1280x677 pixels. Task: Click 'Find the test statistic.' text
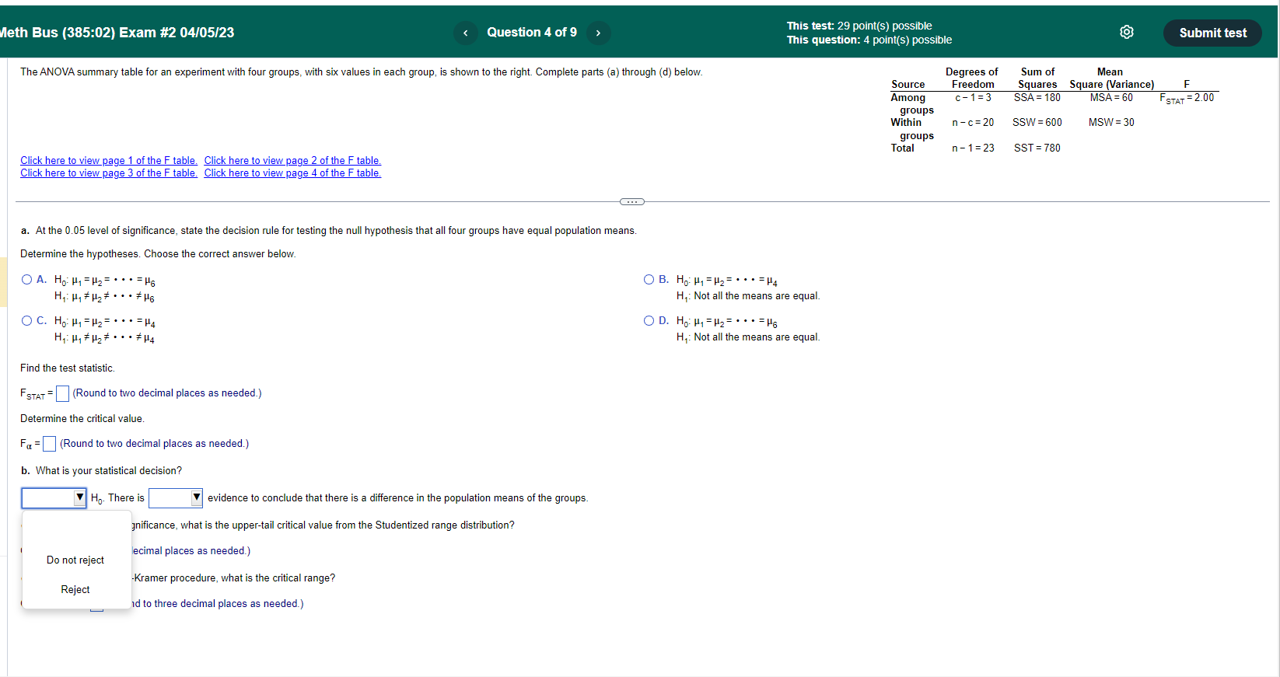(x=68, y=368)
